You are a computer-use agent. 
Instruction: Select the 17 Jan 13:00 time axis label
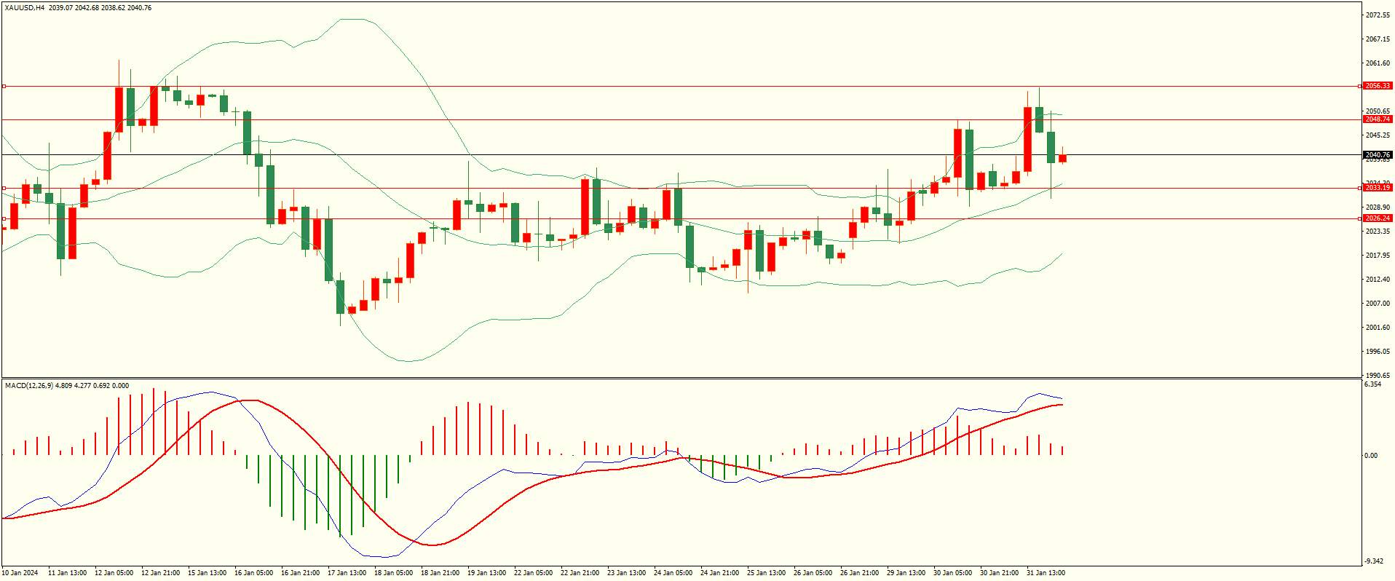(347, 573)
